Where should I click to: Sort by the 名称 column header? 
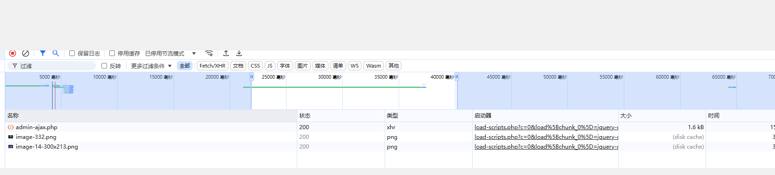(x=151, y=115)
